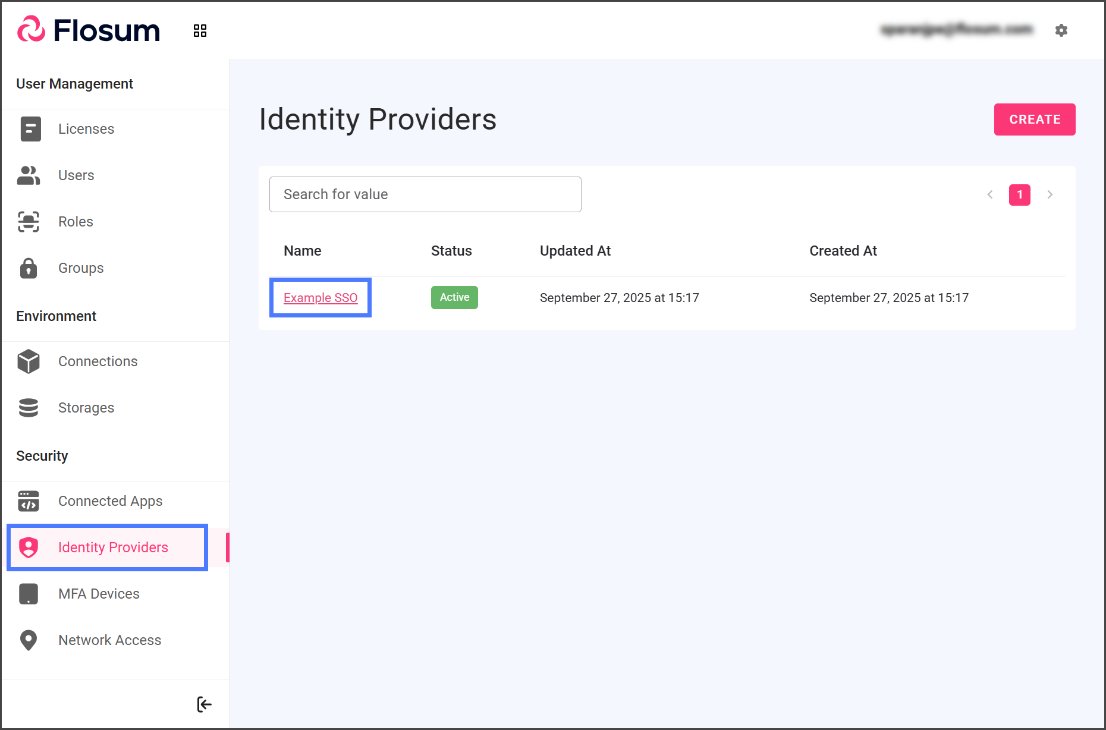Screen dimensions: 1106x730
Task: Focus the Search for value field
Action: 425,194
